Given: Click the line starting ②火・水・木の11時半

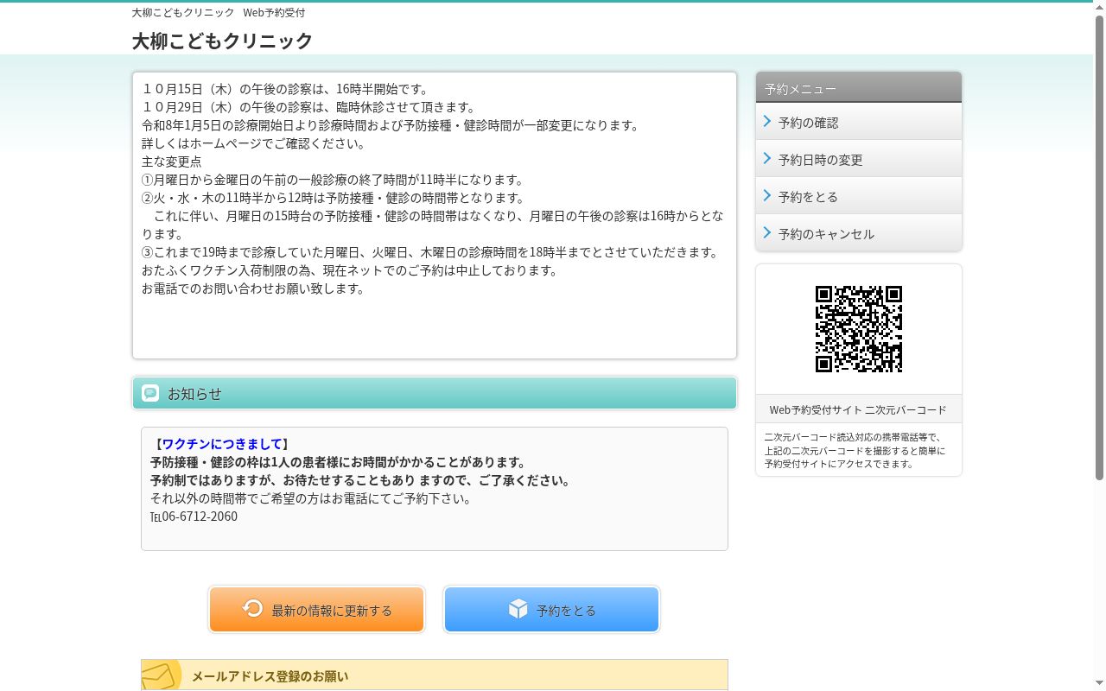Looking at the screenshot, I should (334, 198).
